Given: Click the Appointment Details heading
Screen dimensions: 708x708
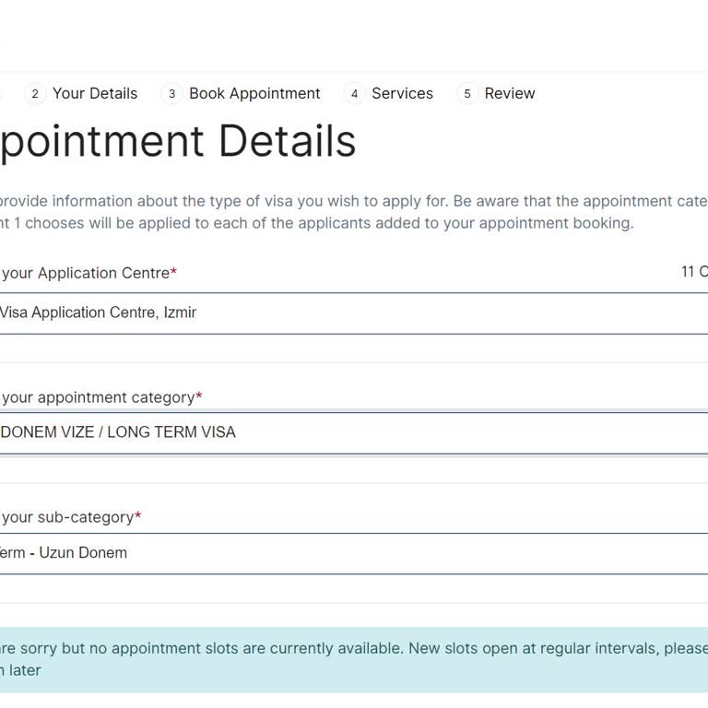Looking at the screenshot, I should pyautogui.click(x=177, y=142).
